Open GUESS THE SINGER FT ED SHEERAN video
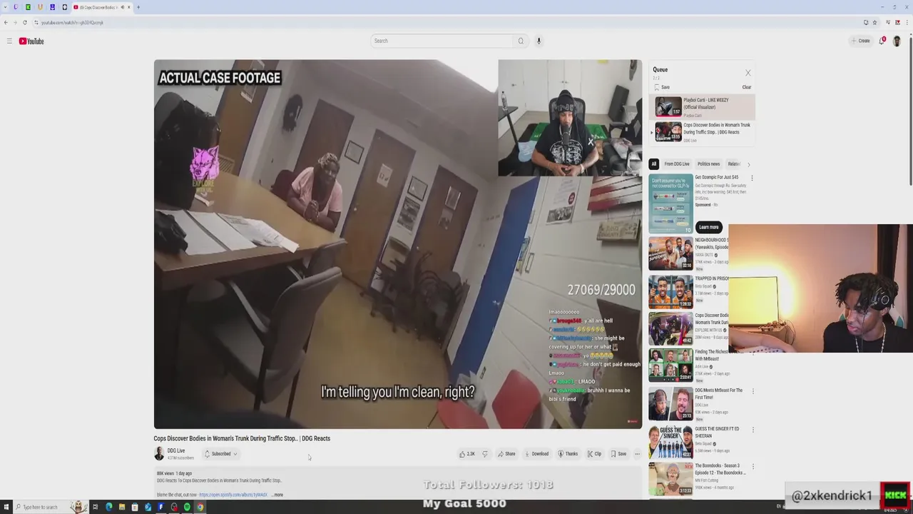Image resolution: width=913 pixels, height=514 pixels. tap(670, 441)
